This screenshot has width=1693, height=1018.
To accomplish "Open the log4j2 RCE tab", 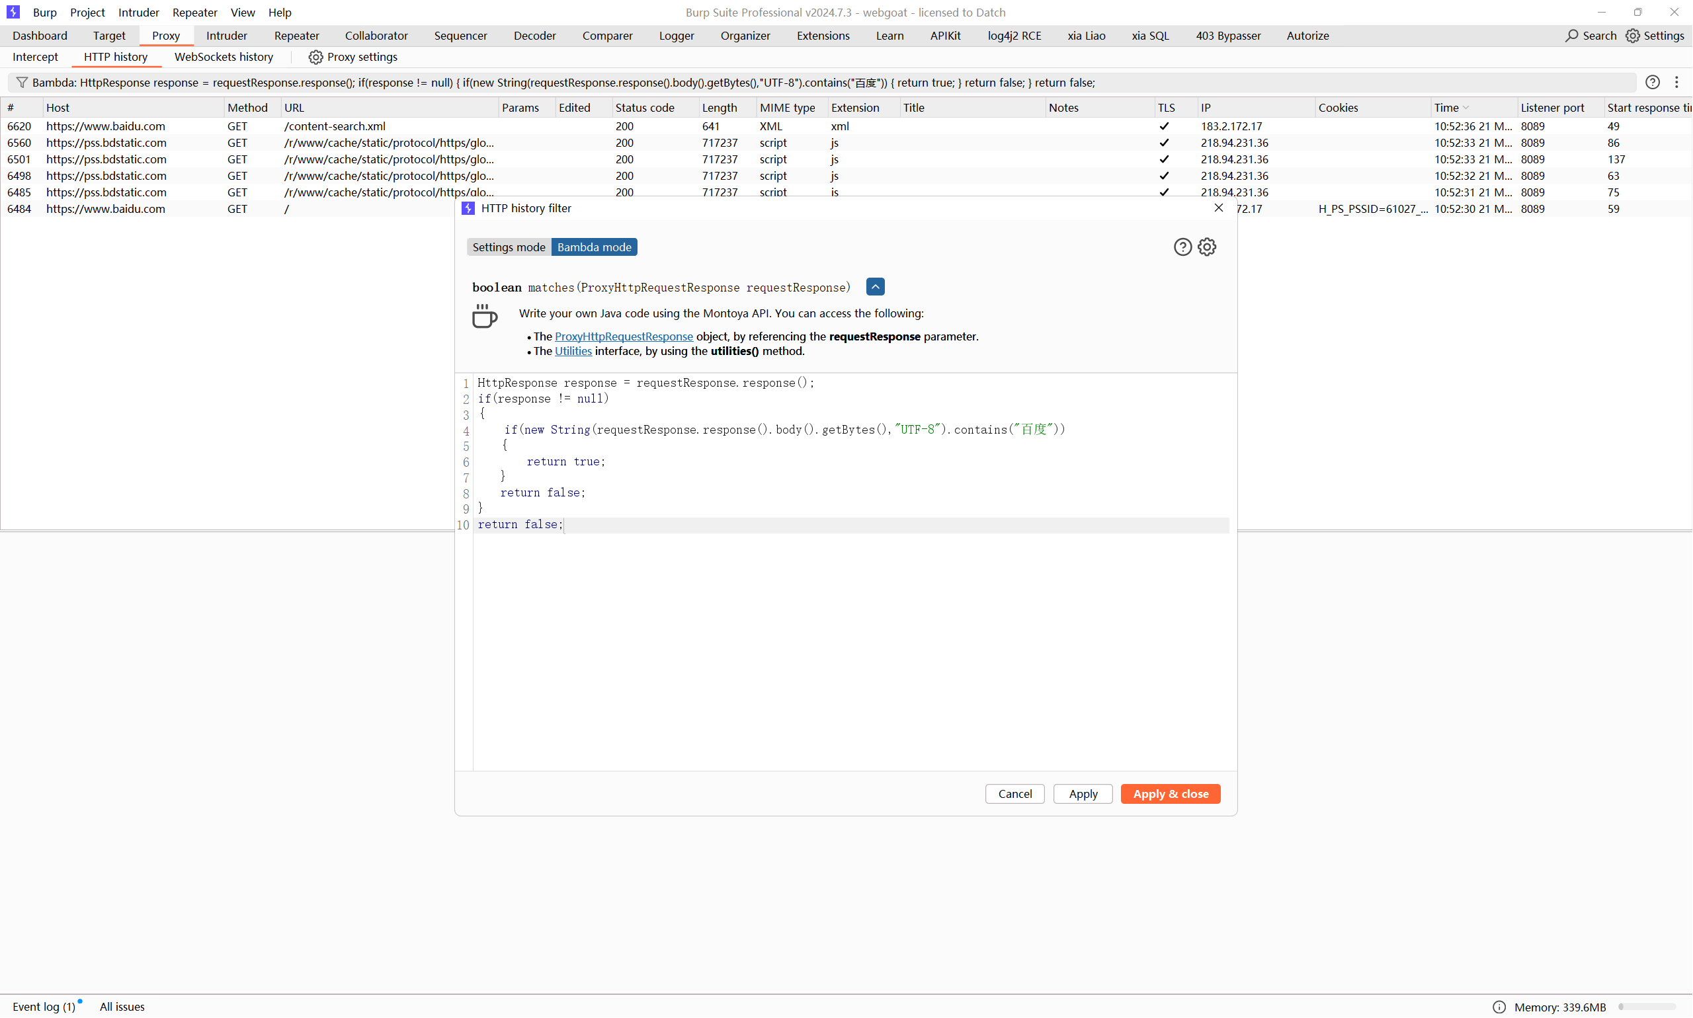I will (x=1014, y=36).
